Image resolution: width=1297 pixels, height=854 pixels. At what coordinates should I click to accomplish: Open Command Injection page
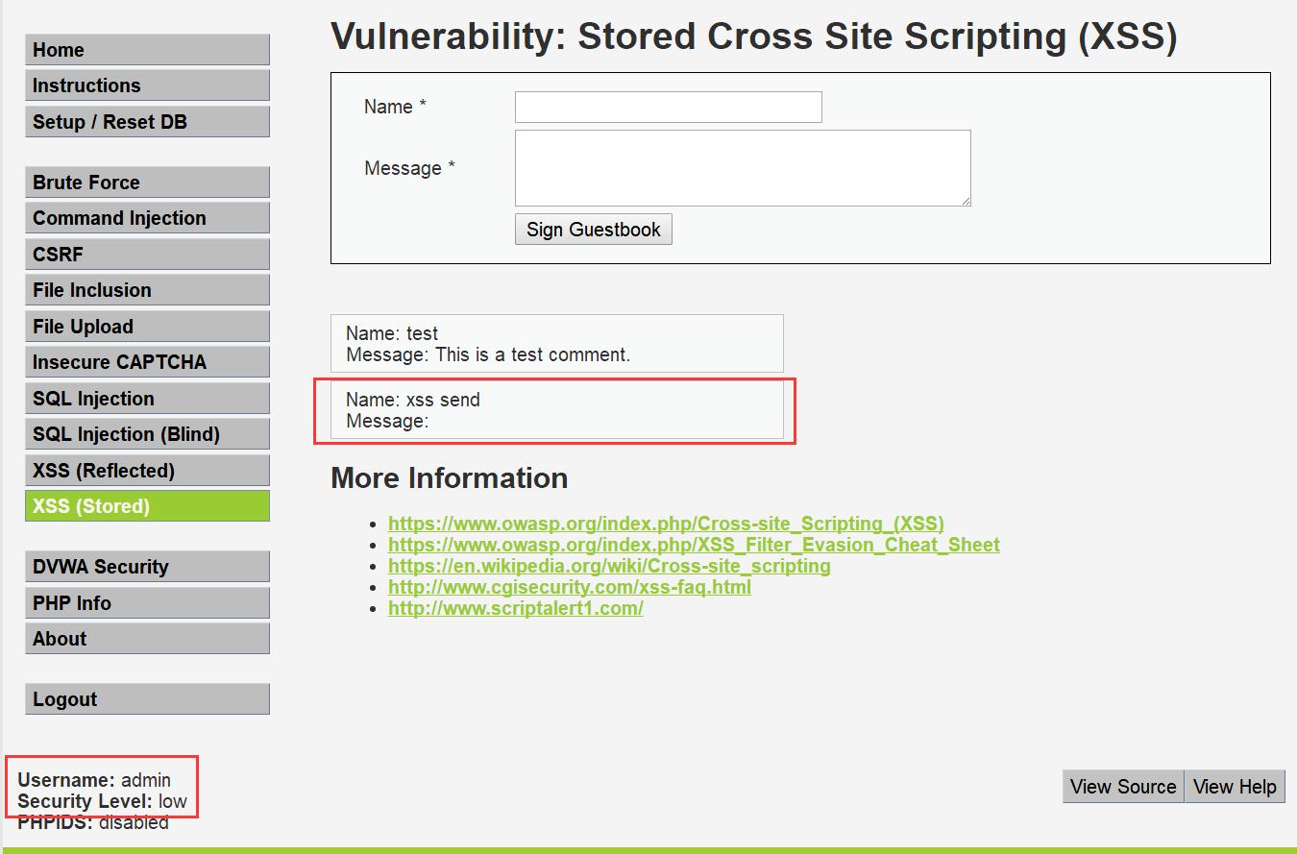click(147, 218)
